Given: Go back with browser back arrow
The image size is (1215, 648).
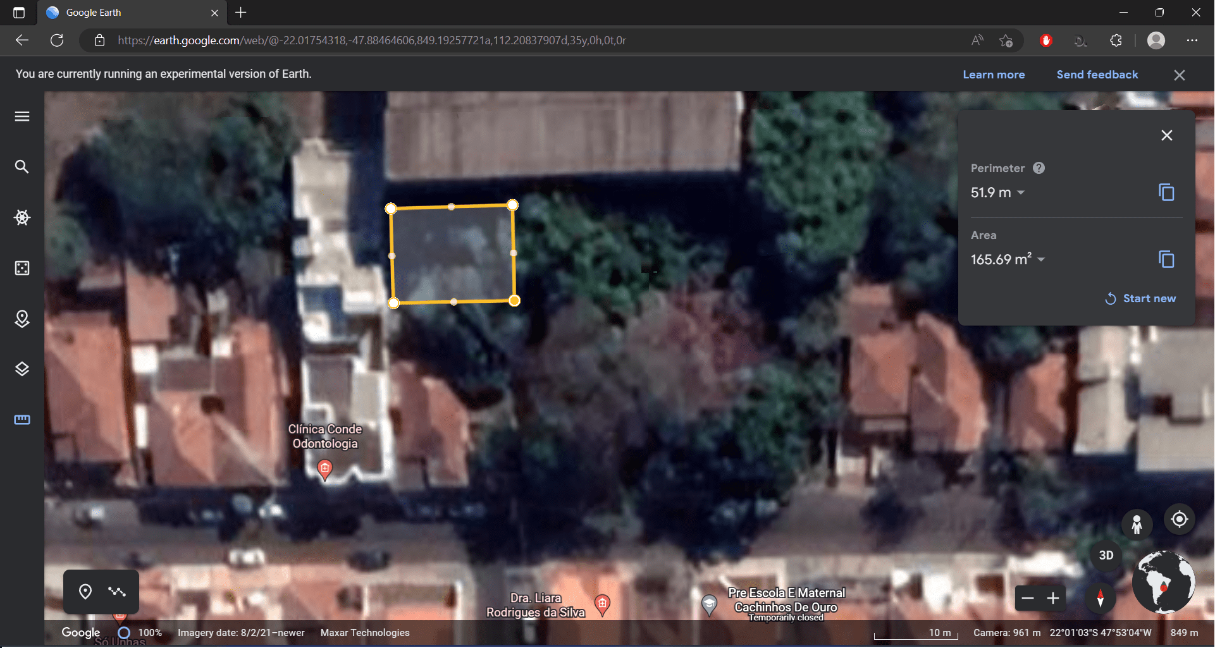Looking at the screenshot, I should (x=22, y=40).
